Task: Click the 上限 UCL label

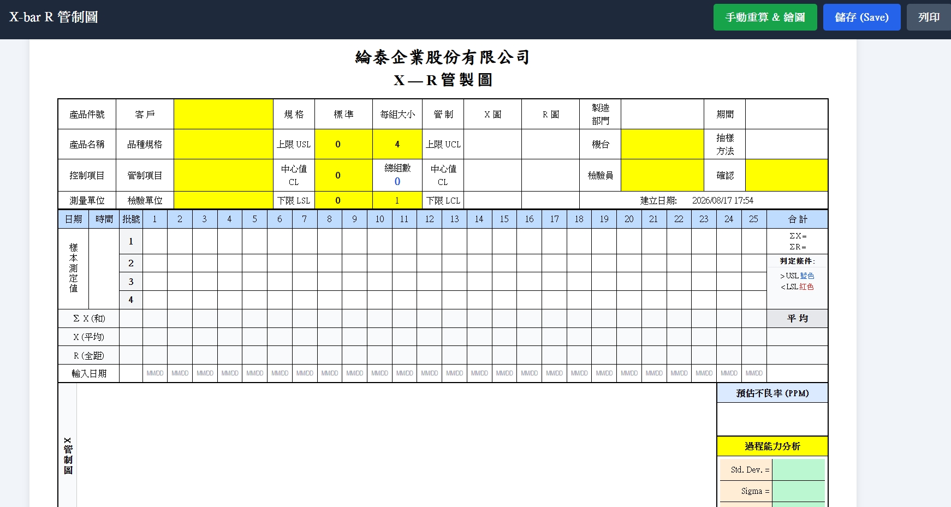Action: tap(443, 144)
